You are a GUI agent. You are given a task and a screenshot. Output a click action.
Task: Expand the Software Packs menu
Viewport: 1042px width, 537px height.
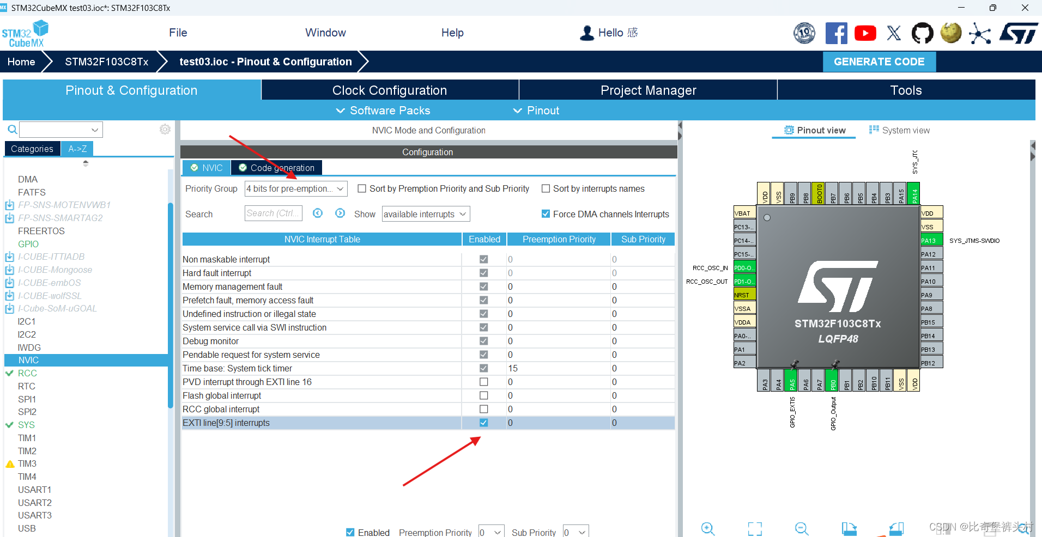(x=383, y=111)
